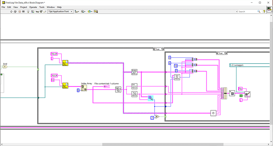Viewport: 273px width, 146px height.
Task: Open the Reorder dropdown in toolbar
Action: coord(90,11)
